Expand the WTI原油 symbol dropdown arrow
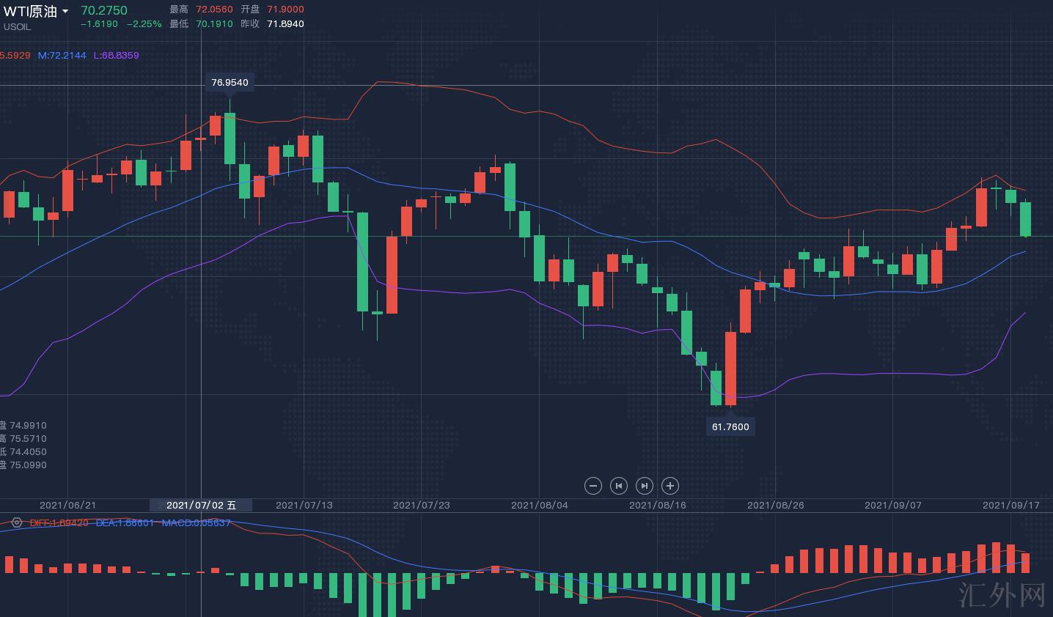This screenshot has width=1053, height=617. [65, 12]
